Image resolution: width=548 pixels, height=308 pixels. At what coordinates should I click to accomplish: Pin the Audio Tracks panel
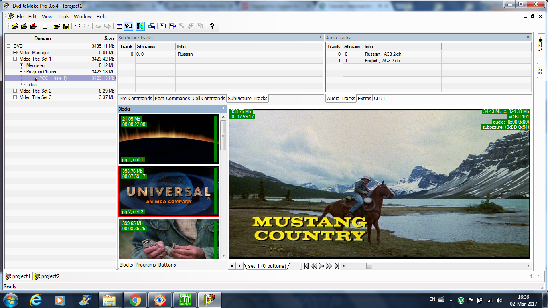pos(528,37)
